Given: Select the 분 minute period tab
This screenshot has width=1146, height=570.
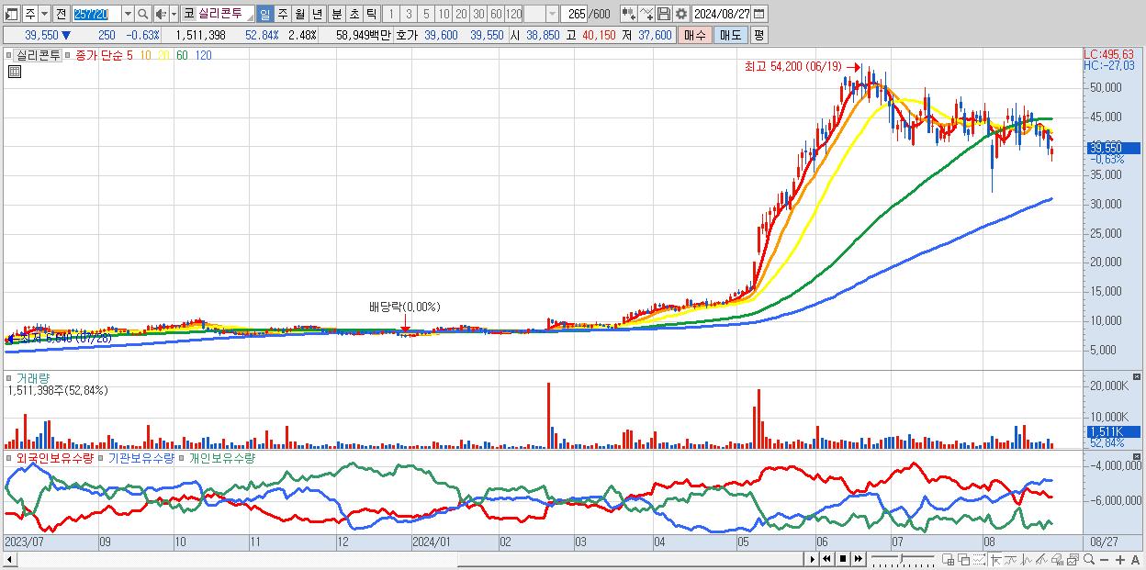Looking at the screenshot, I should [x=336, y=14].
